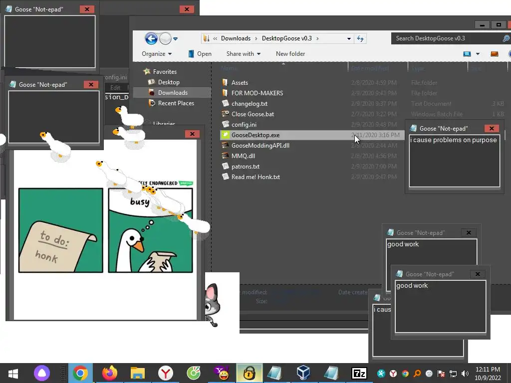Open Firefox from taskbar
This screenshot has height=383, width=511.
(109, 373)
